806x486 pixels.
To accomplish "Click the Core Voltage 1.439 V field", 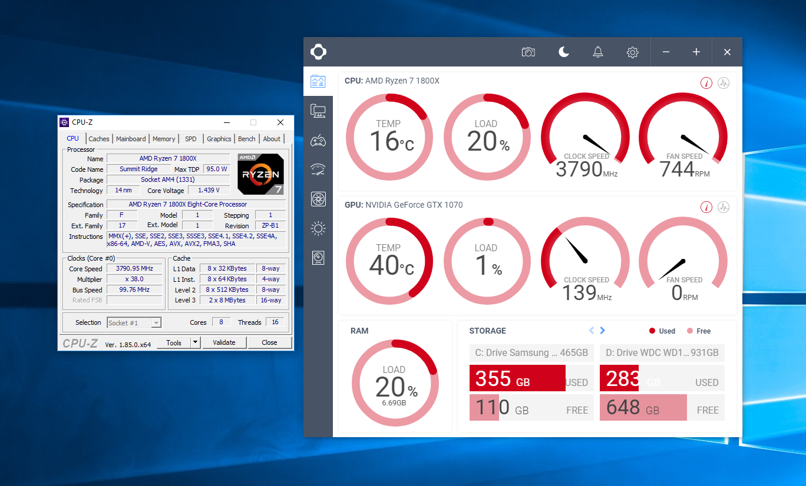I will pyautogui.click(x=209, y=191).
